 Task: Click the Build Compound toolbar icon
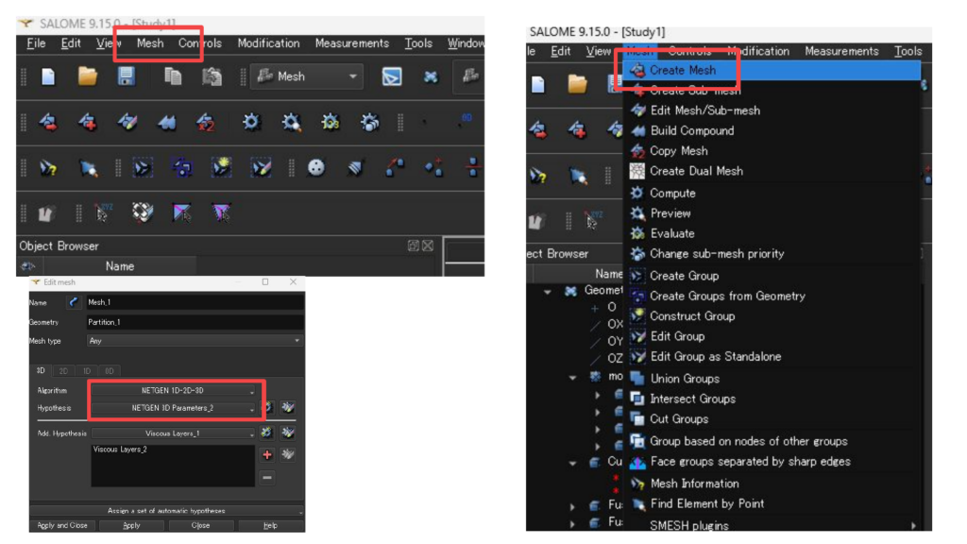click(x=167, y=122)
